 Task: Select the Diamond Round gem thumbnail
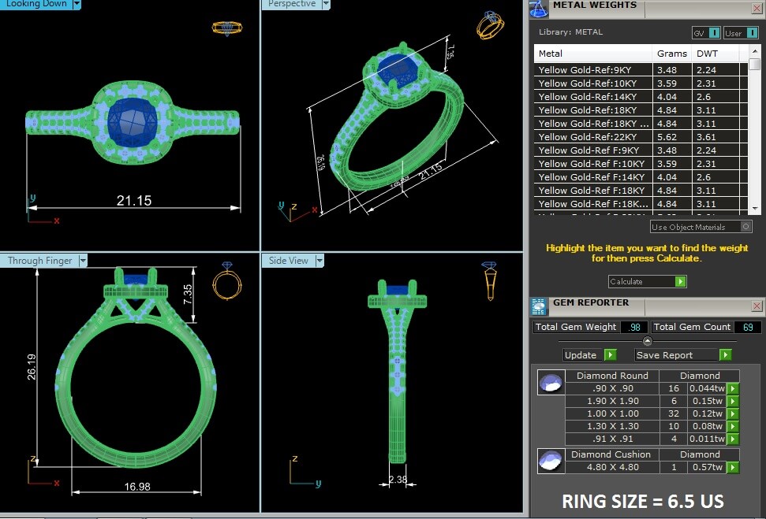point(550,383)
